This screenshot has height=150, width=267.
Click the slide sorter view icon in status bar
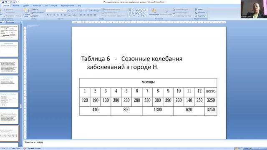click(x=239, y=148)
